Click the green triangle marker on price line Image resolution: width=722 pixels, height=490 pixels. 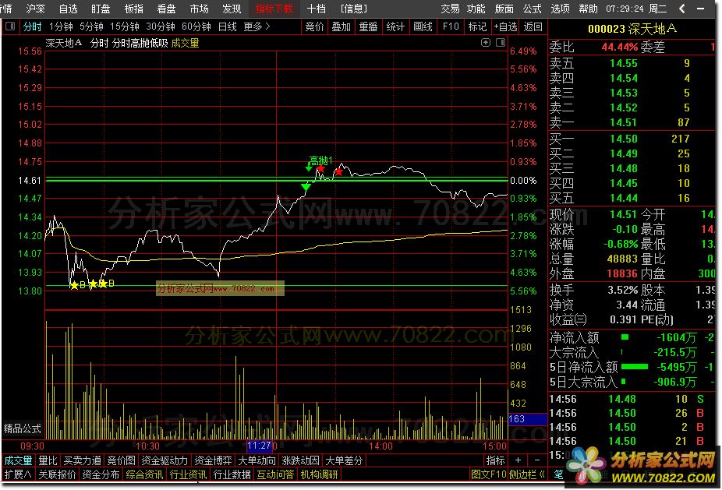tap(306, 187)
